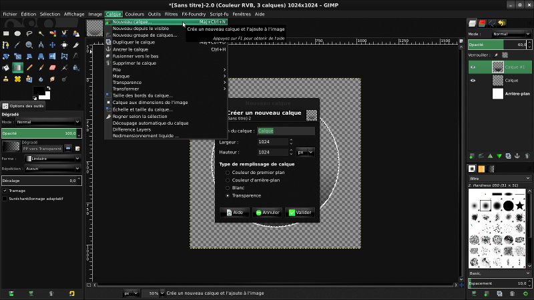This screenshot has width=534, height=300.
Task: Open the Répétition Aucun dropdown
Action: pyautogui.click(x=53, y=169)
